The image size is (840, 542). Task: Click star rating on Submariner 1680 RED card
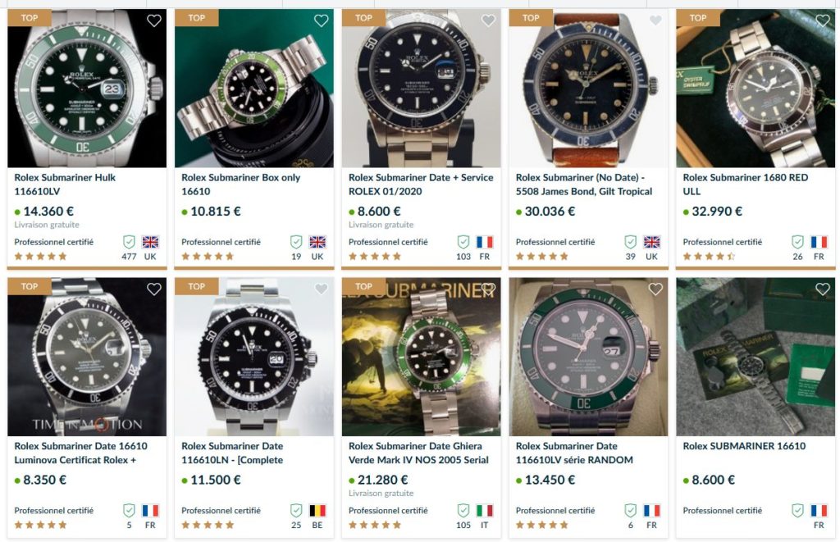[709, 256]
